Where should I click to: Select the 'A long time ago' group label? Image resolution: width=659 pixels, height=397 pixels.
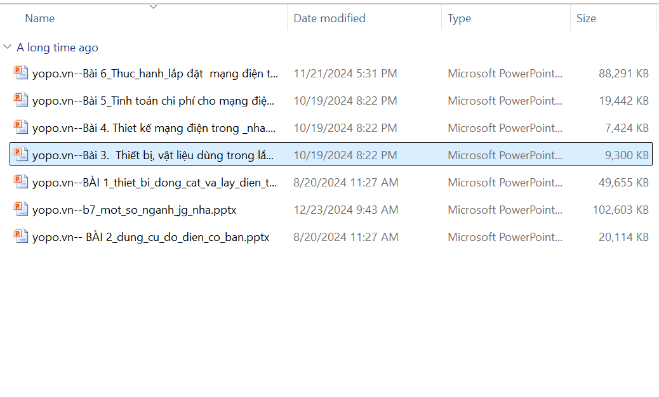click(x=57, y=48)
